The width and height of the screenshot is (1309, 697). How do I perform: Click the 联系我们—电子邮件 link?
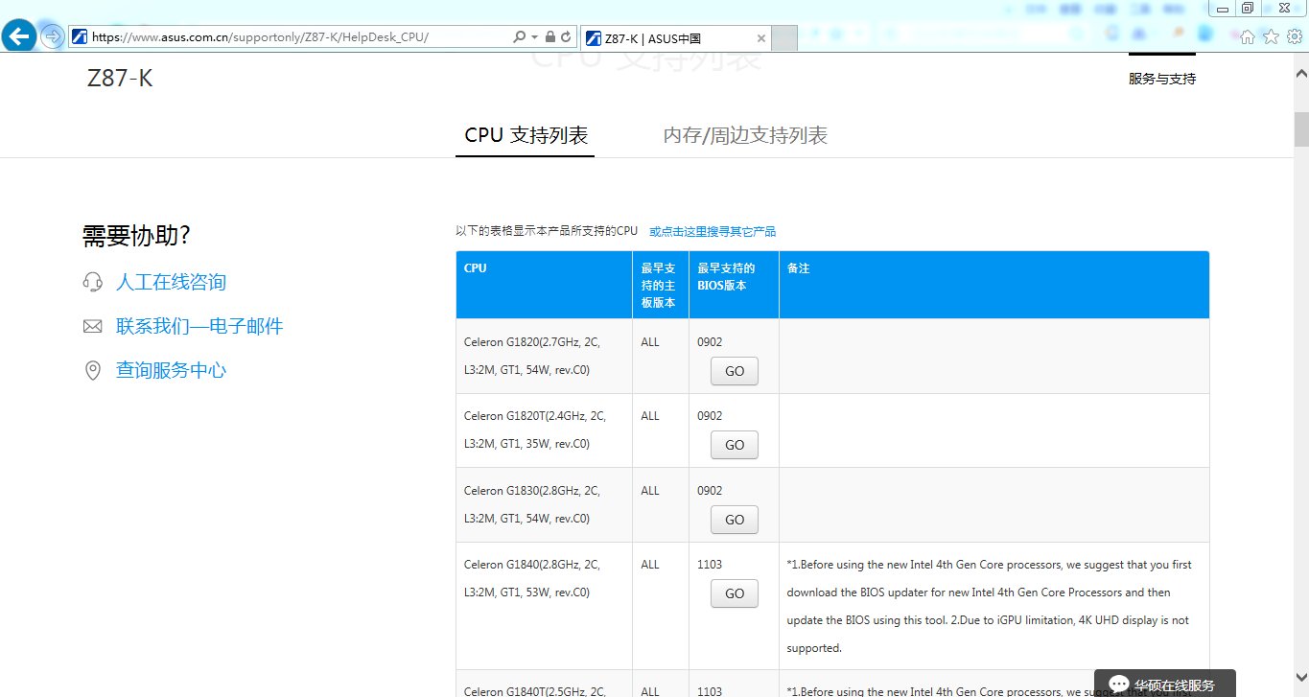click(199, 326)
